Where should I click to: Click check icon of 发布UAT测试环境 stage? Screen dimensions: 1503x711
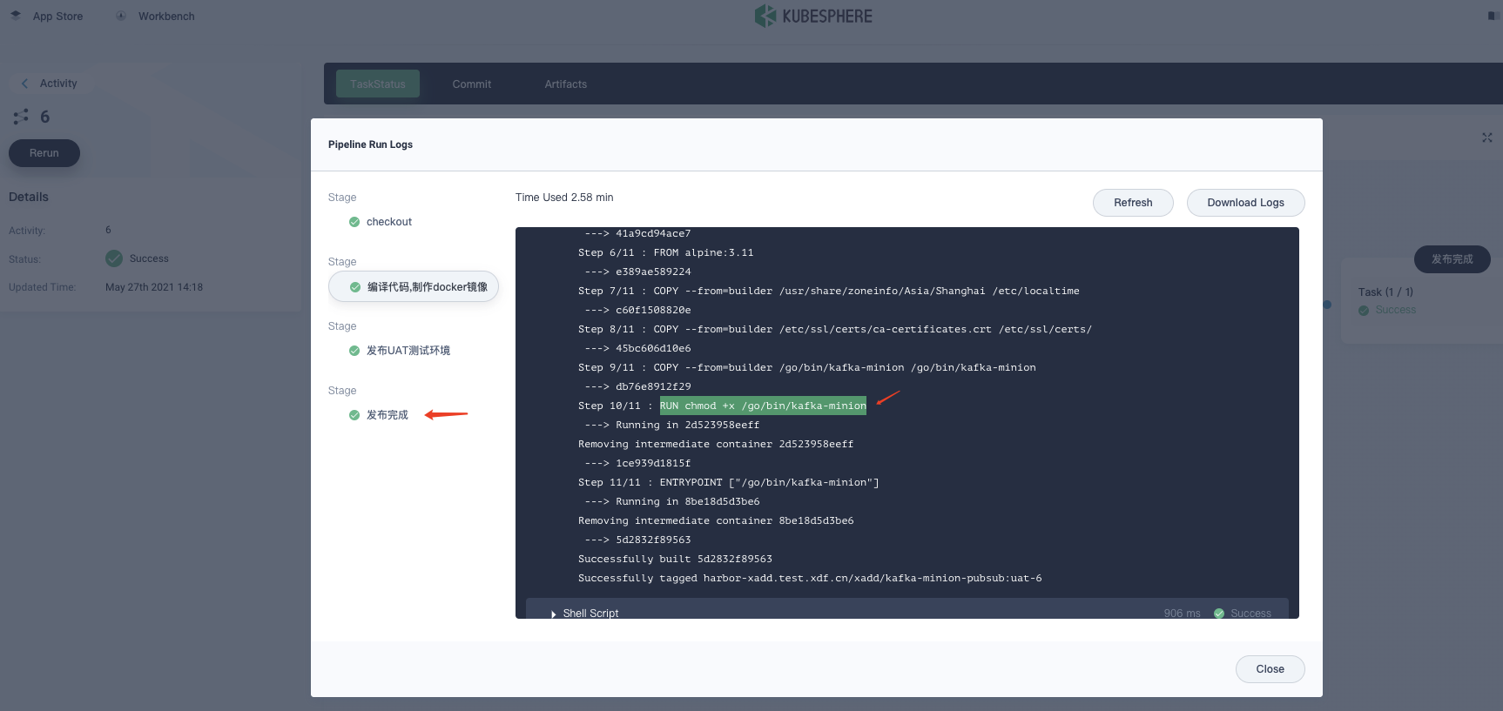coord(354,351)
